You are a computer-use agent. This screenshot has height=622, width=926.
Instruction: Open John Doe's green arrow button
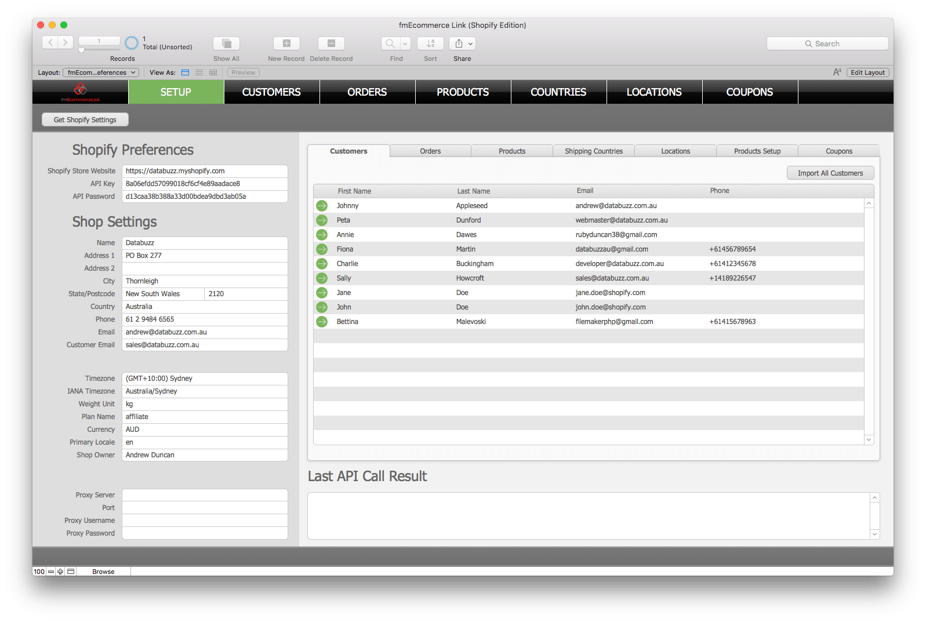click(x=322, y=307)
